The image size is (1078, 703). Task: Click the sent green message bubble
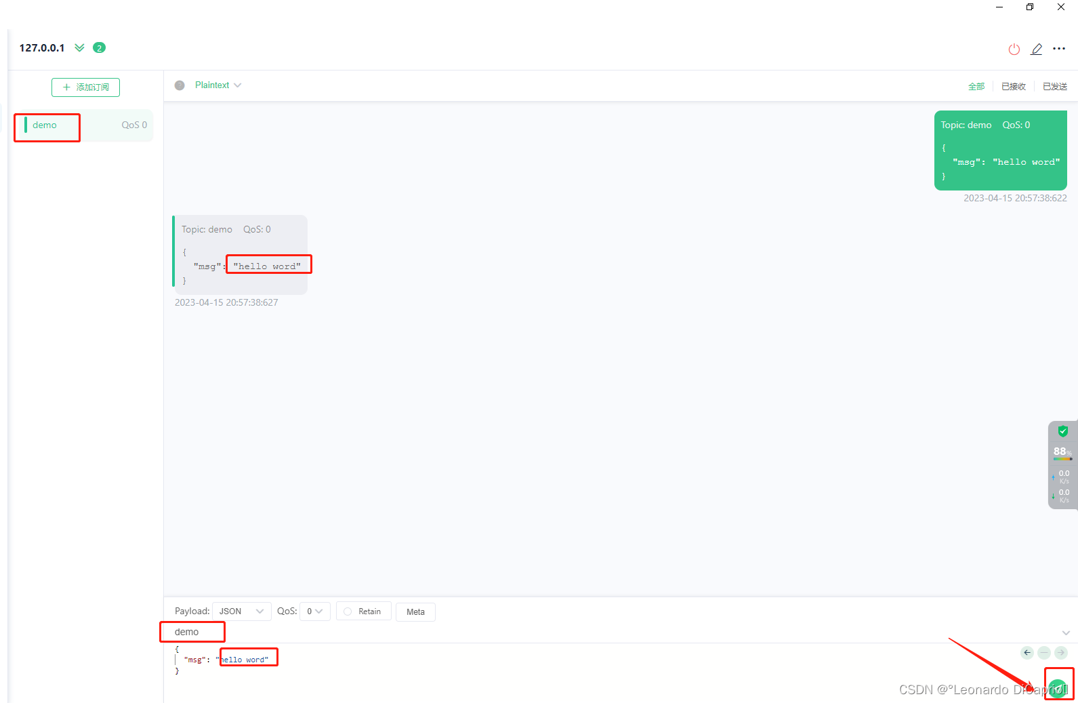click(x=1001, y=150)
